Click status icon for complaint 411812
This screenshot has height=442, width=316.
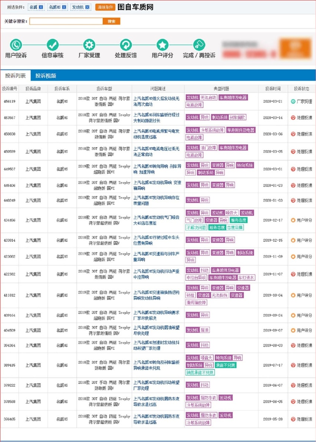293,295
